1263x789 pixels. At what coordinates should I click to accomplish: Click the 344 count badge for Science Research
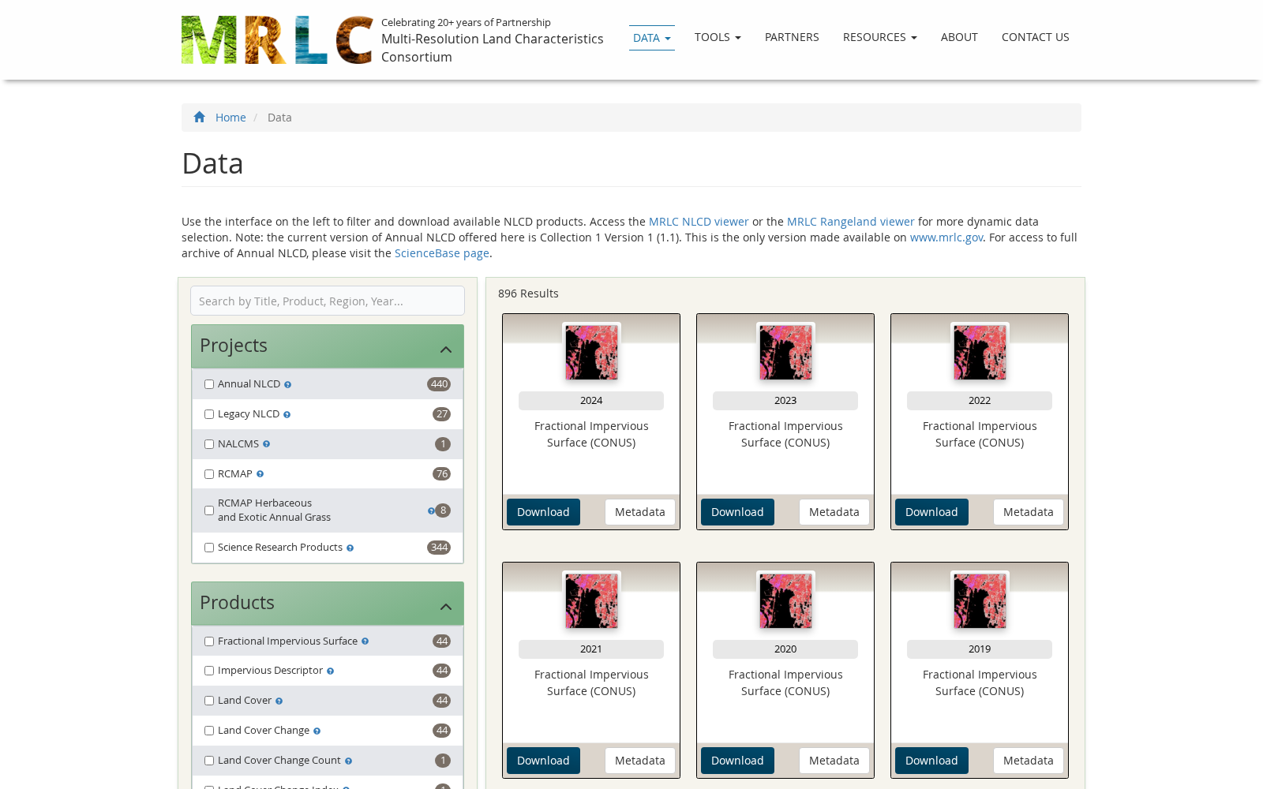click(x=439, y=548)
